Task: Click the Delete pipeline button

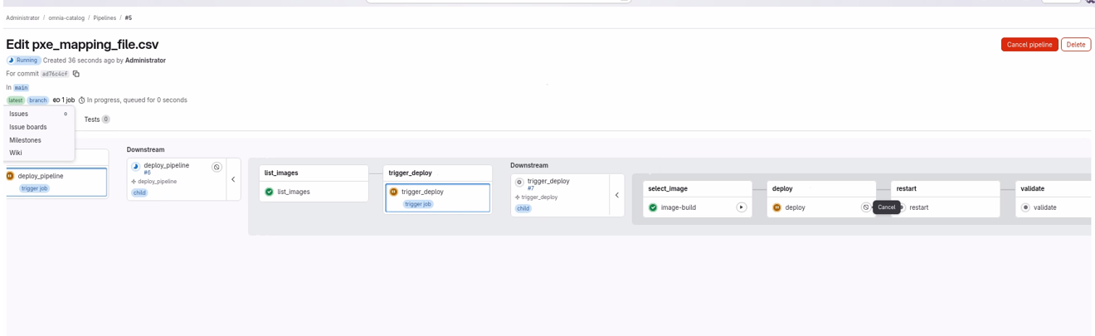Action: (1076, 45)
